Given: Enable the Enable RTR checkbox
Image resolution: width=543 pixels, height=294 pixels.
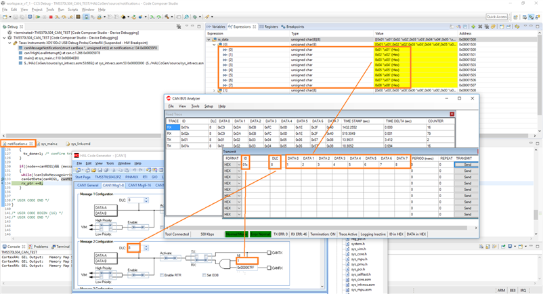Looking at the screenshot, I should 161,275.
